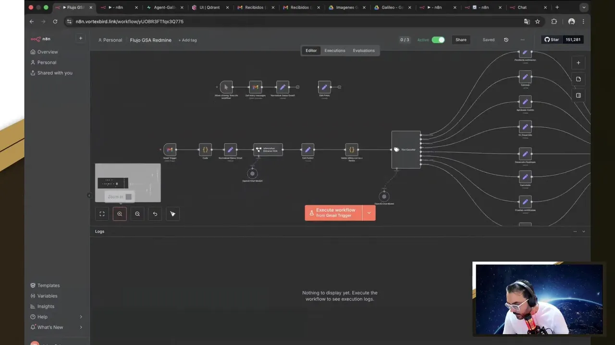Collapse the Logs panel chevron
The image size is (615, 345).
(584, 231)
